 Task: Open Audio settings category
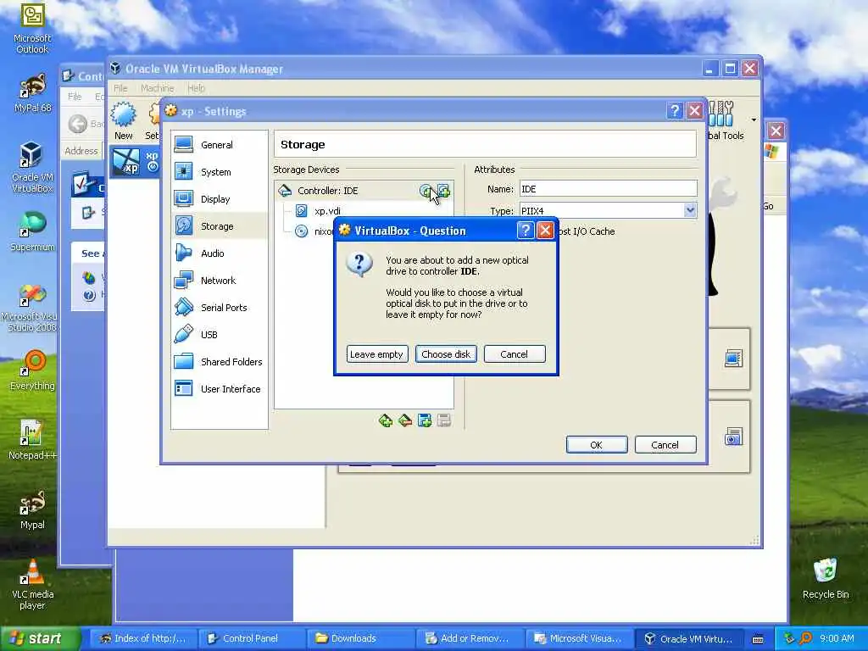pos(220,253)
